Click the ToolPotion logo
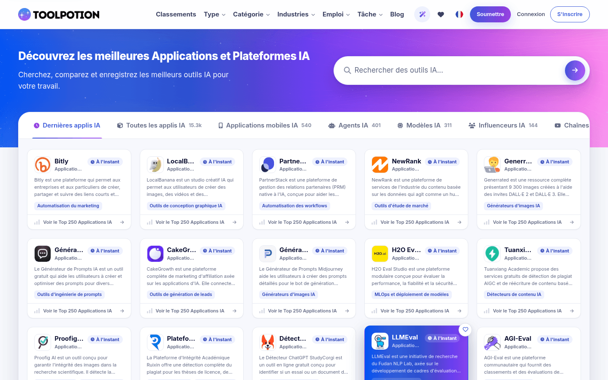 pos(59,14)
